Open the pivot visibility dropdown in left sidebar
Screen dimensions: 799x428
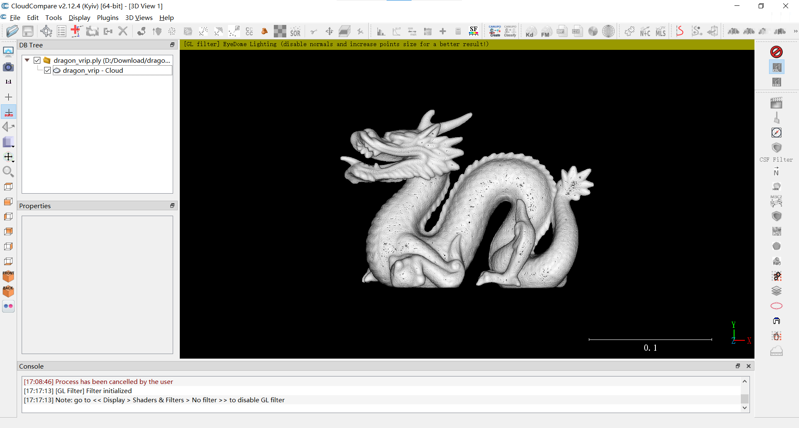point(8,157)
